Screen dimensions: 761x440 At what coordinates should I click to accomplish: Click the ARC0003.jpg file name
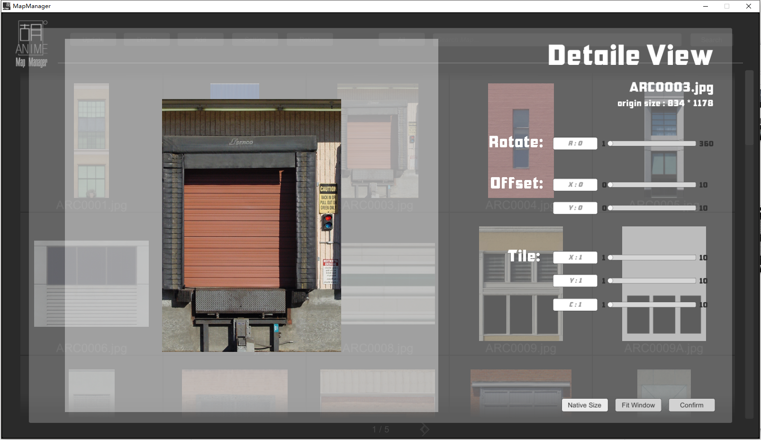click(671, 87)
